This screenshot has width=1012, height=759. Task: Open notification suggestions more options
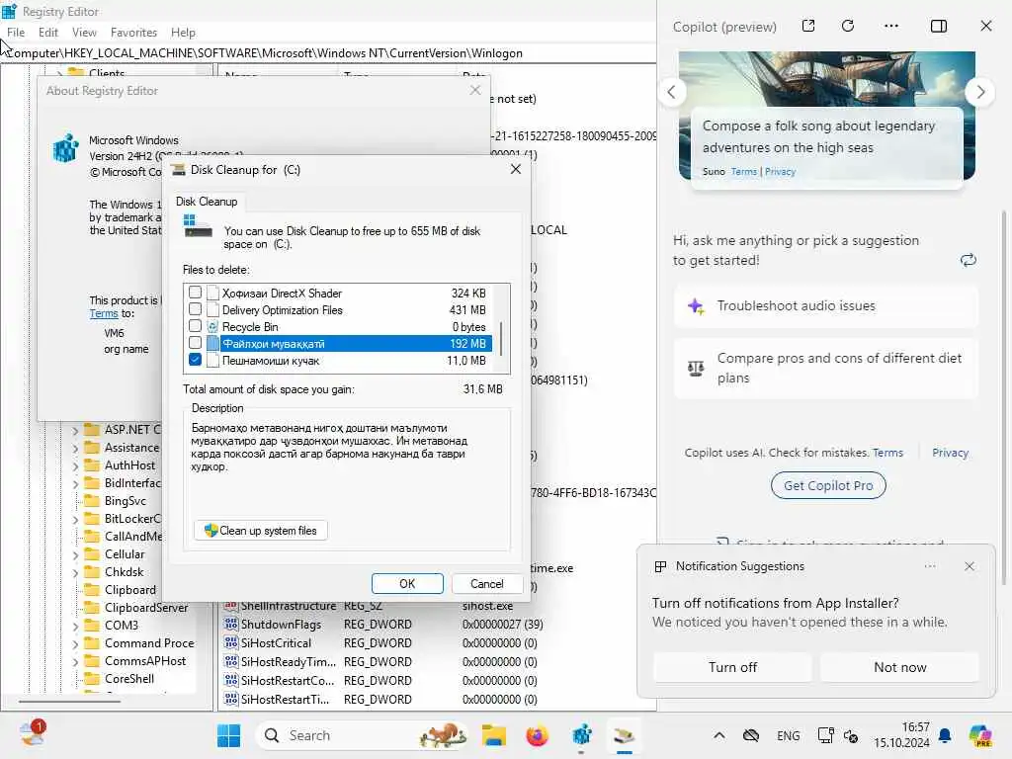pos(930,566)
